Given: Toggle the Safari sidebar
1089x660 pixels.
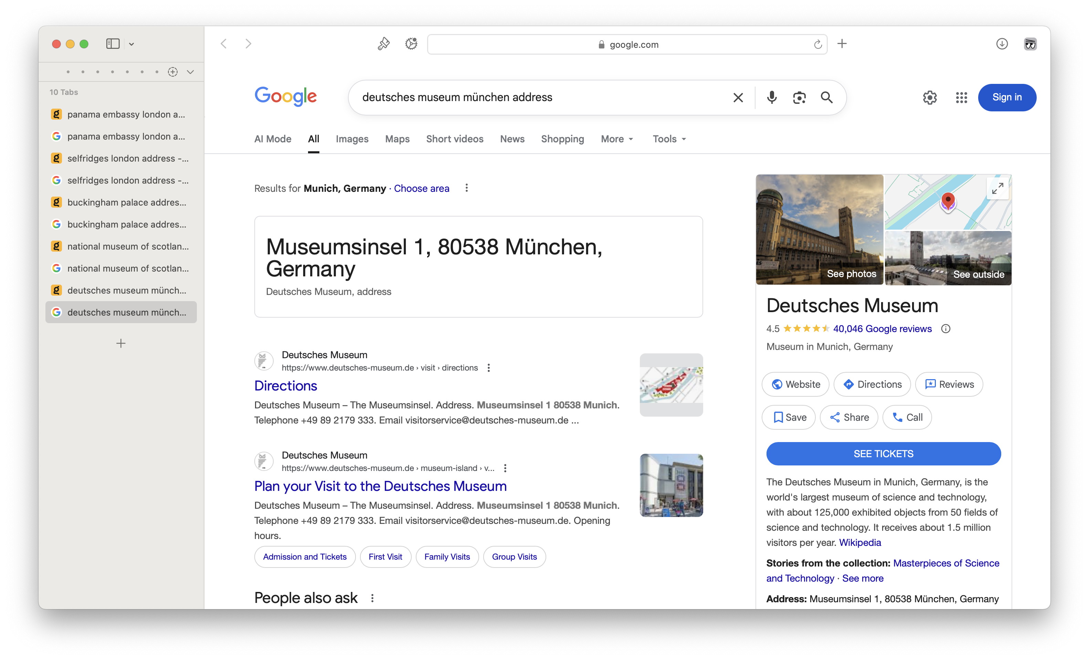Looking at the screenshot, I should [113, 44].
